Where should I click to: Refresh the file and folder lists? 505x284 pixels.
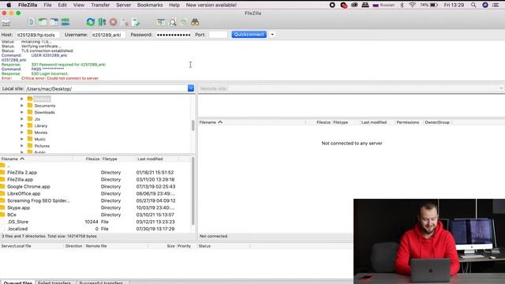[x=91, y=22]
